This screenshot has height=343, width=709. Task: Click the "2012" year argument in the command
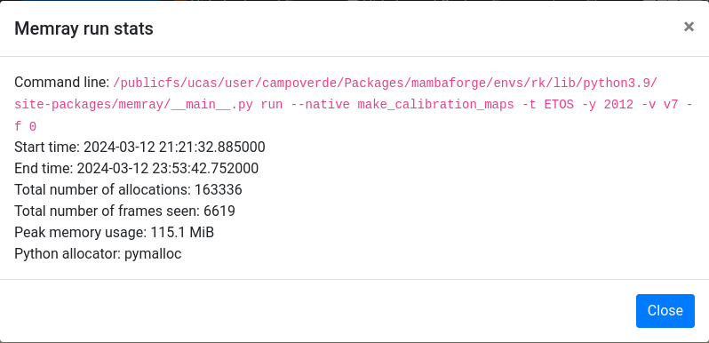tap(618, 105)
